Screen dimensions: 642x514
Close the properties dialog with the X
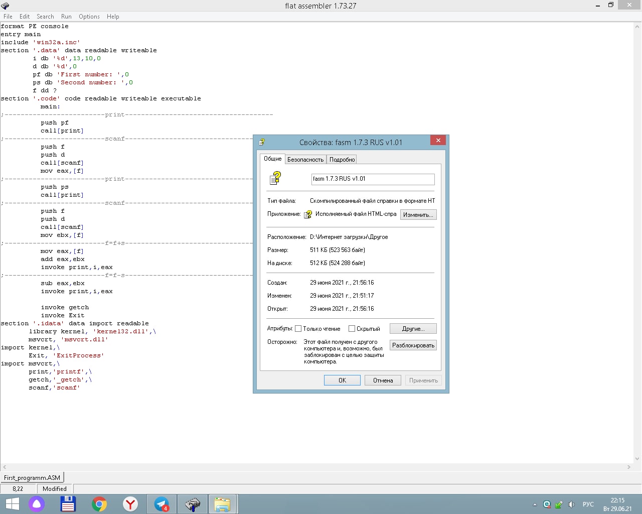click(438, 141)
